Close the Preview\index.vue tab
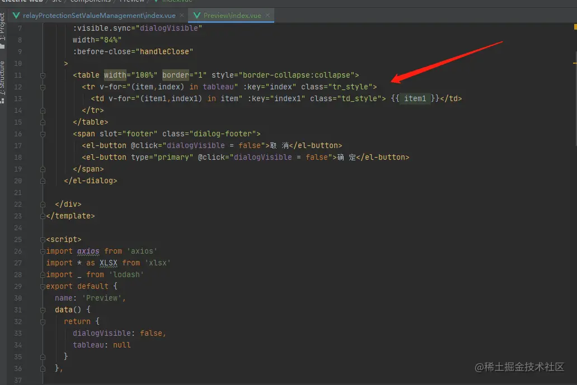The height and width of the screenshot is (385, 577). click(268, 16)
